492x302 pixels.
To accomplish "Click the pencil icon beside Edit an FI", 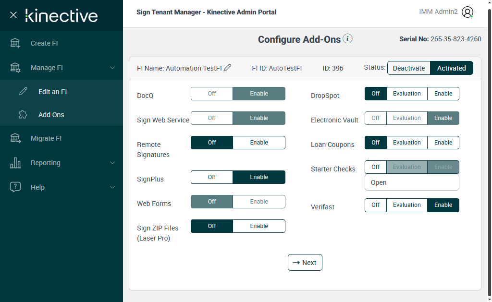I will [23, 91].
